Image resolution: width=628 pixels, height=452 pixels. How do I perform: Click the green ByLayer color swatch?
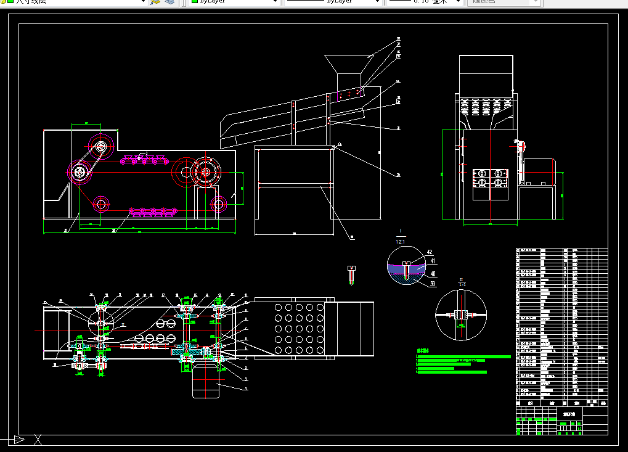coord(195,1)
